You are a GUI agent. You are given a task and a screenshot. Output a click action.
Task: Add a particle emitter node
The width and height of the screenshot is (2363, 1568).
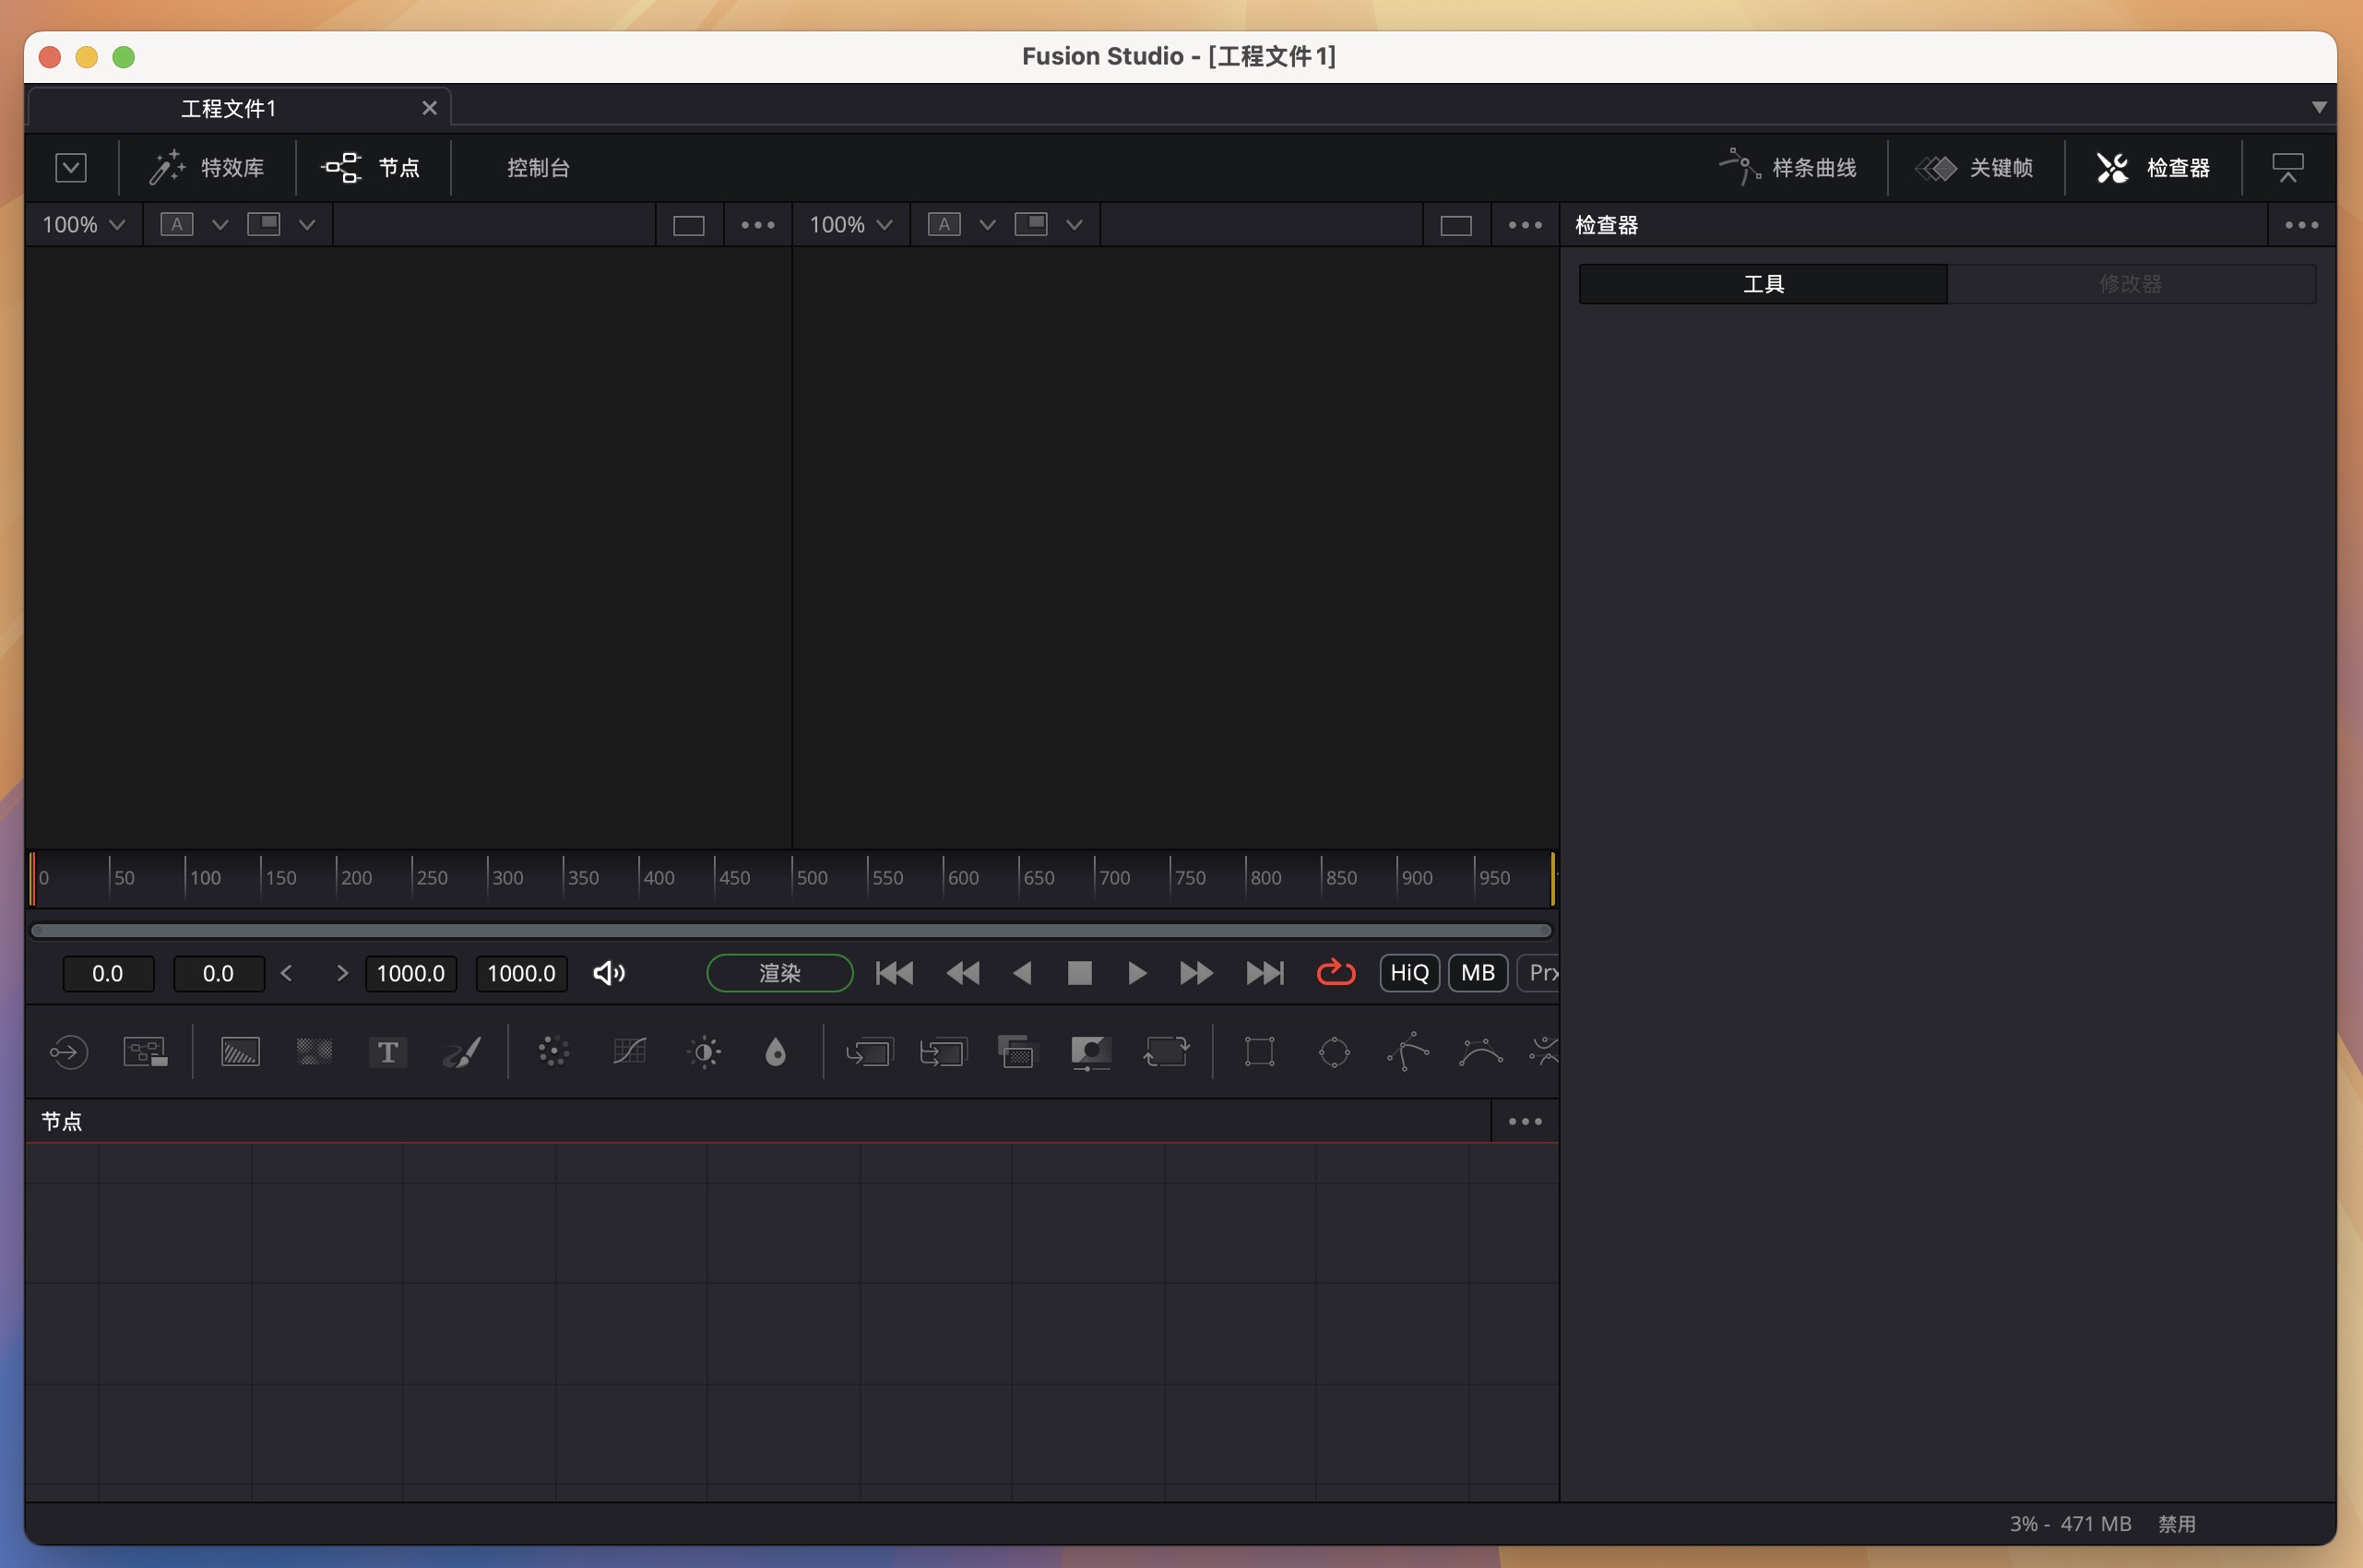click(552, 1051)
